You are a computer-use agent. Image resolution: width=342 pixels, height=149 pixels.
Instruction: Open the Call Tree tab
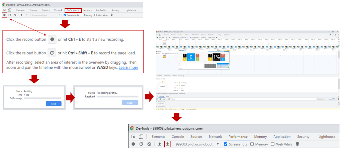pos(174,76)
